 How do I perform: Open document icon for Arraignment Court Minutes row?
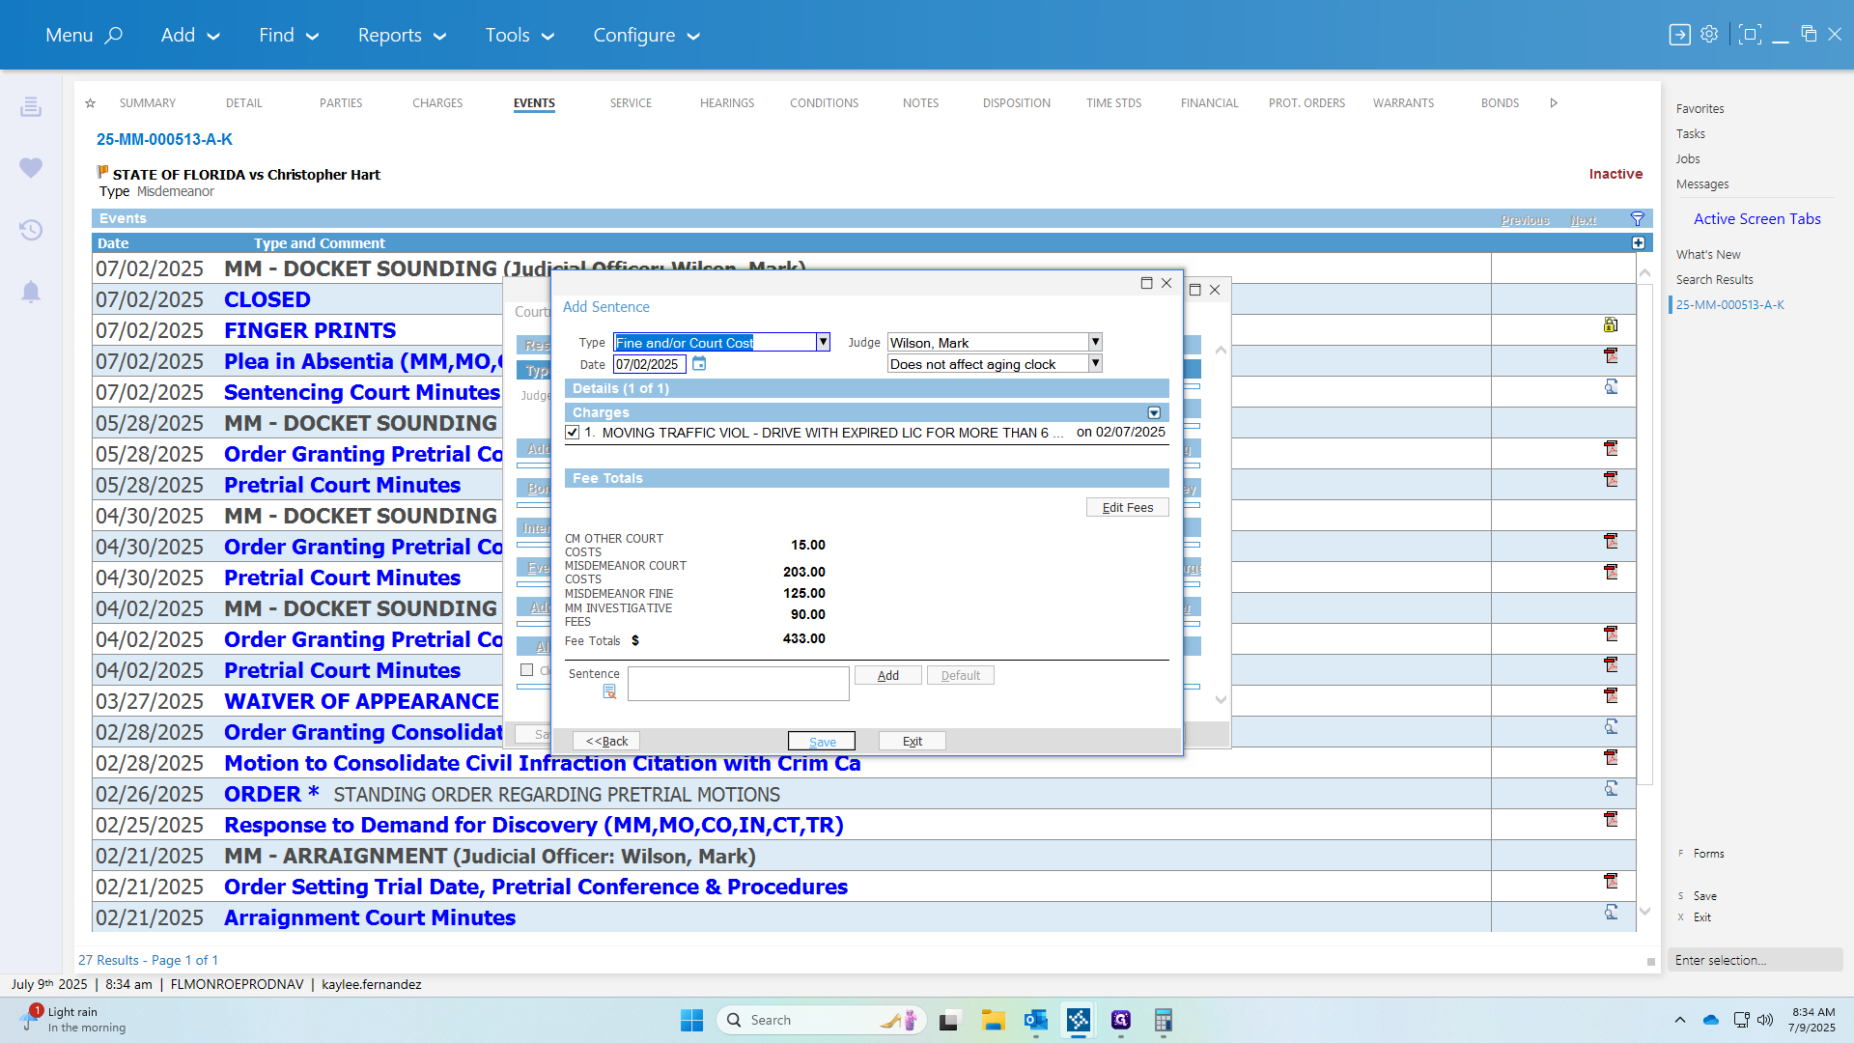[x=1611, y=913]
